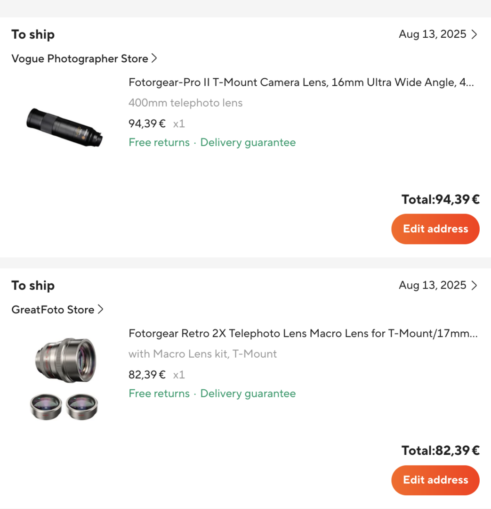Click the Fotorgear Retro macro lens kit thumbnail
Screen dimensions: 491x509
[64, 378]
